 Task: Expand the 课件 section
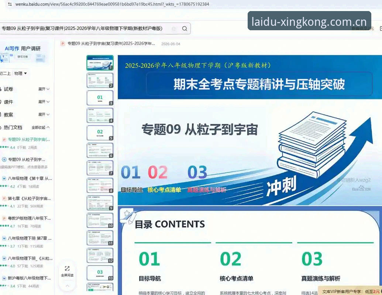click(x=44, y=102)
